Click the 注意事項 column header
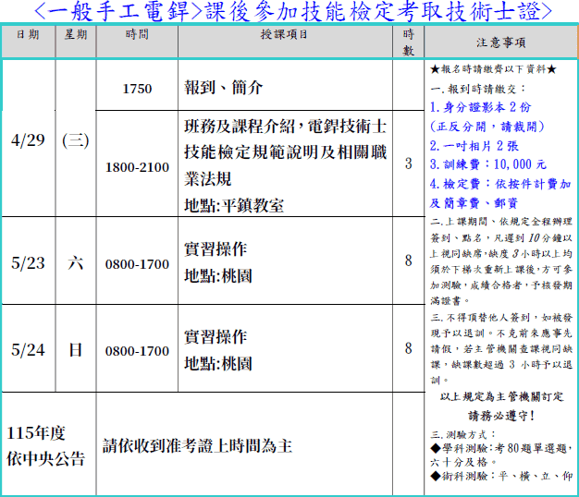The height and width of the screenshot is (497, 579). click(501, 42)
